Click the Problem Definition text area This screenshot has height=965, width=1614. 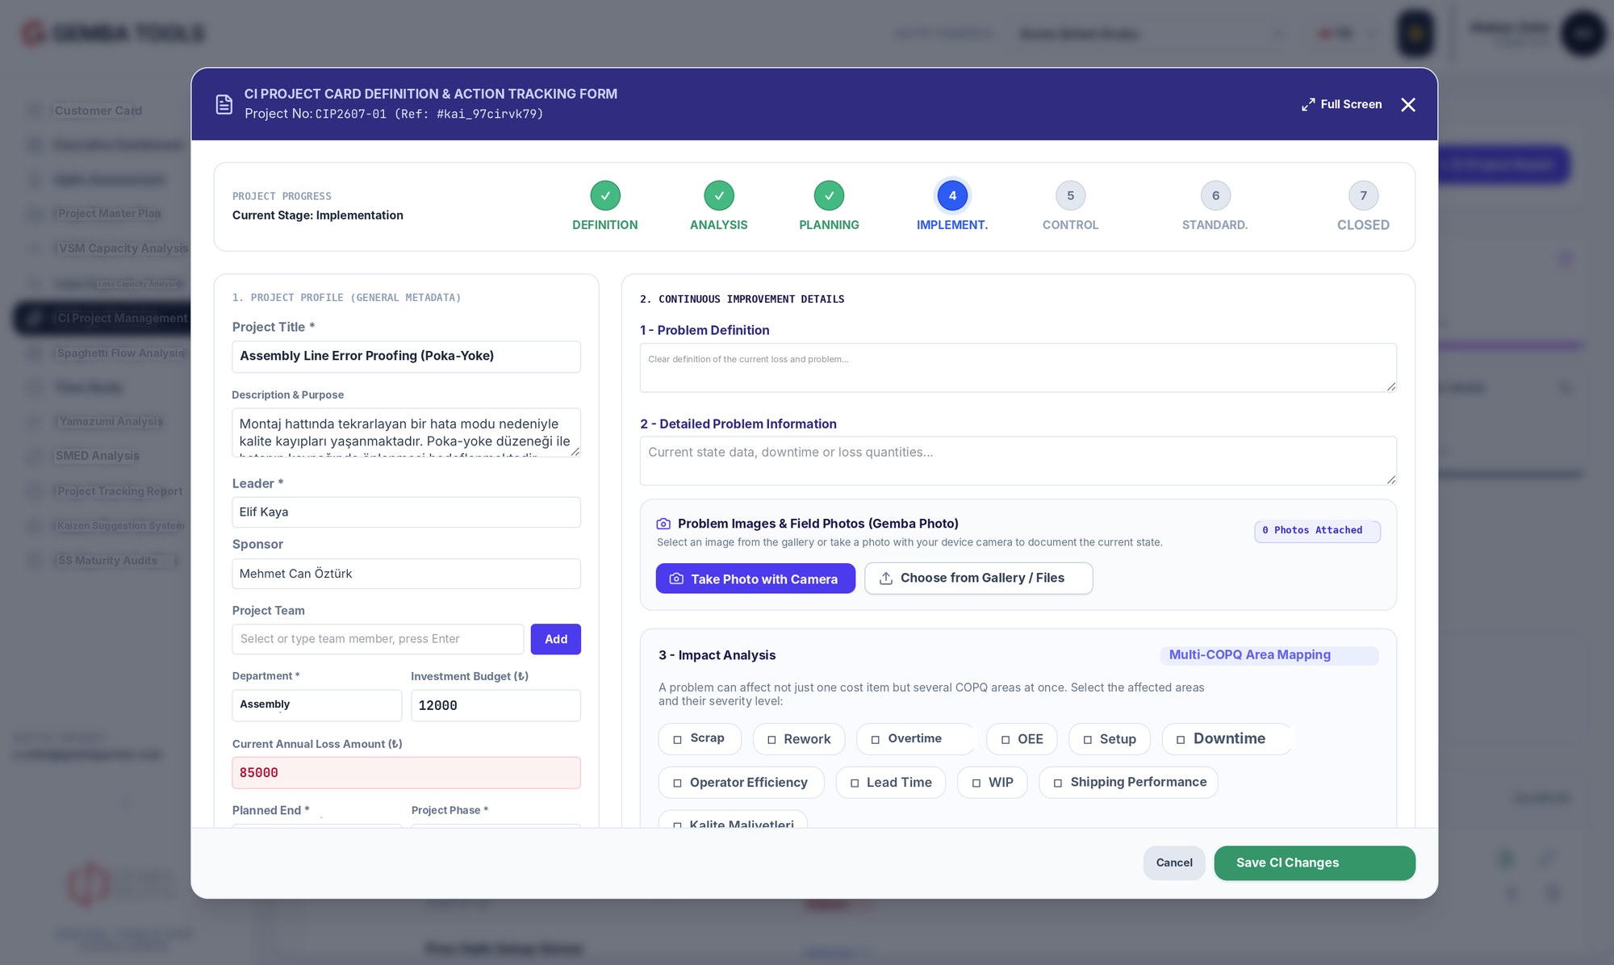coord(1018,368)
